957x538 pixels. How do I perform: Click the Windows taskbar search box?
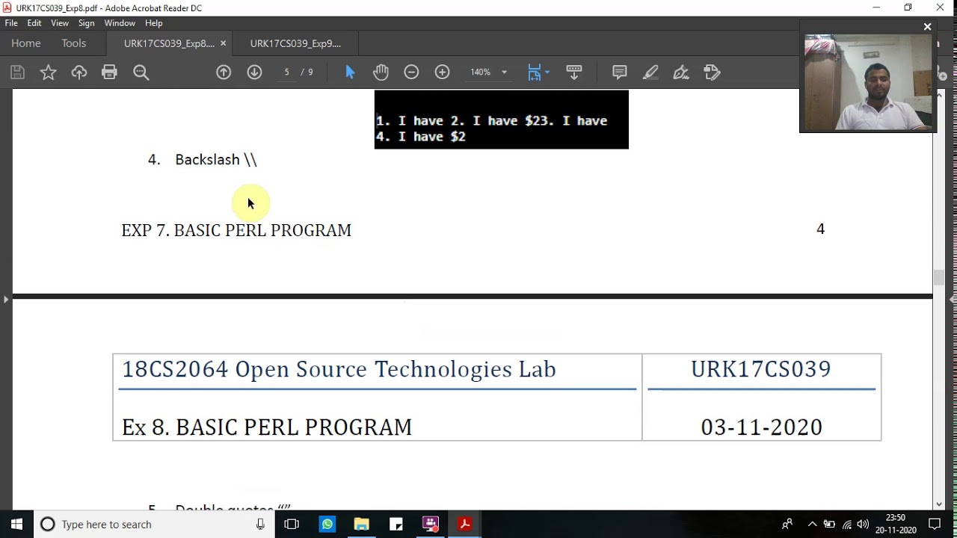click(x=155, y=525)
